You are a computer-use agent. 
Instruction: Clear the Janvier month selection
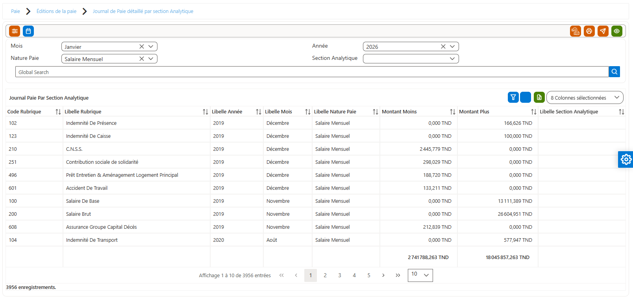pyautogui.click(x=142, y=46)
